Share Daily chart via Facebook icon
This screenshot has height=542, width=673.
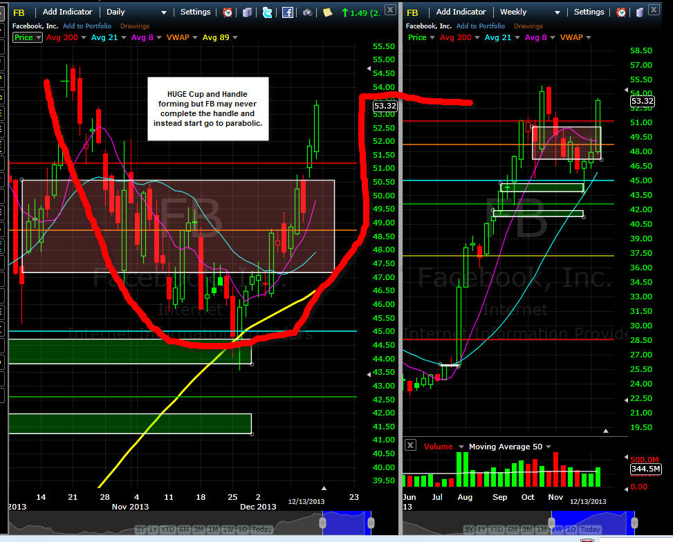click(288, 12)
